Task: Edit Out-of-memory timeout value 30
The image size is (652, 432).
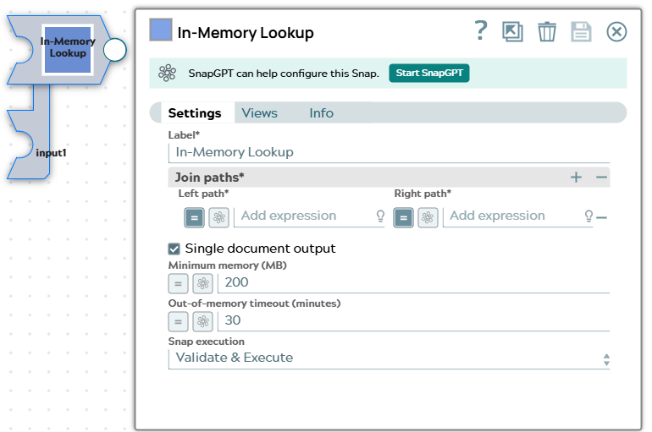Action: (414, 320)
